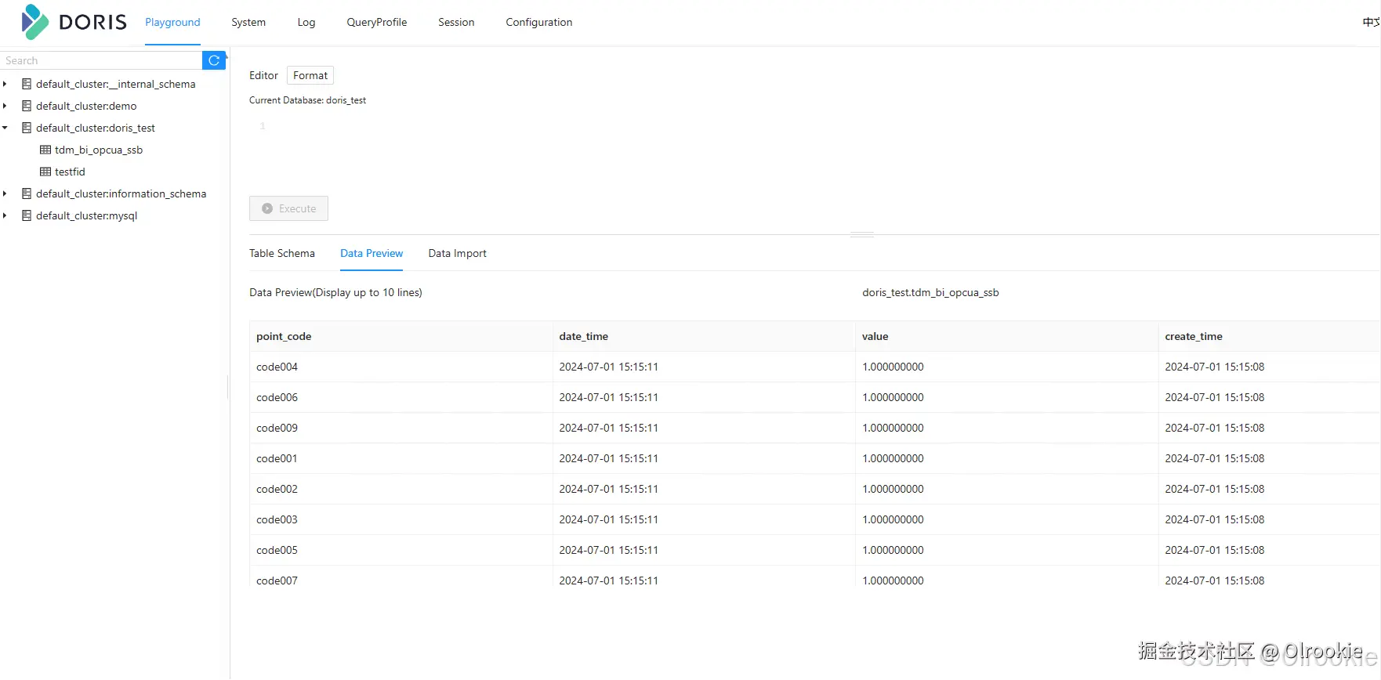This screenshot has width=1381, height=680.
Task: Click the editor panel resize handle
Action: click(x=862, y=234)
